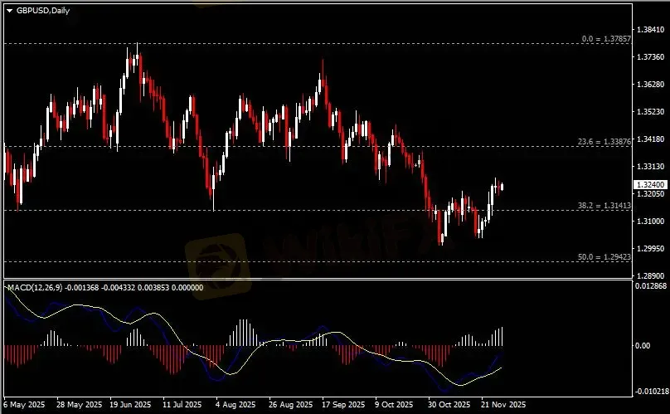The height and width of the screenshot is (414, 670).
Task: Open the GBPUSD,Daily chart dropdown triangle
Action: pyautogui.click(x=9, y=11)
